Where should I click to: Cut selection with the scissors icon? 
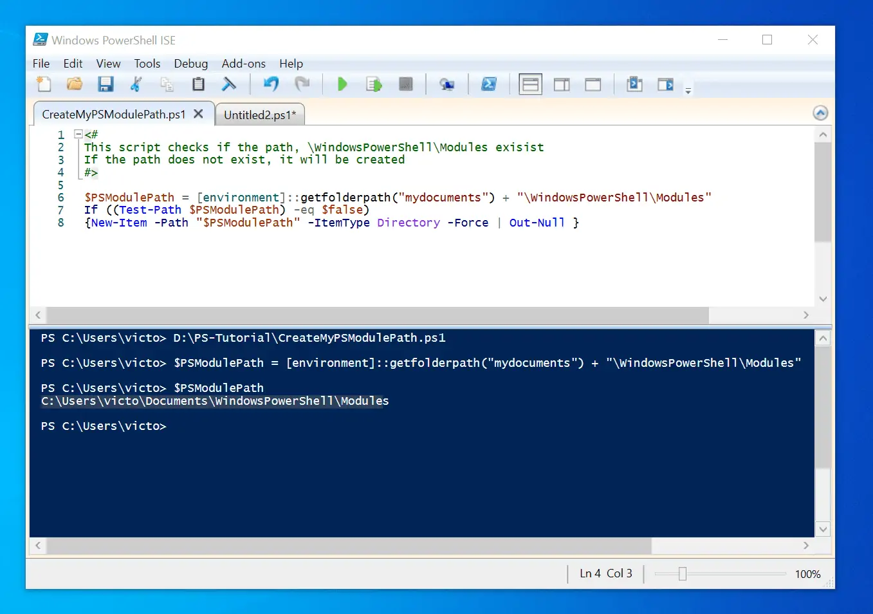tap(136, 84)
